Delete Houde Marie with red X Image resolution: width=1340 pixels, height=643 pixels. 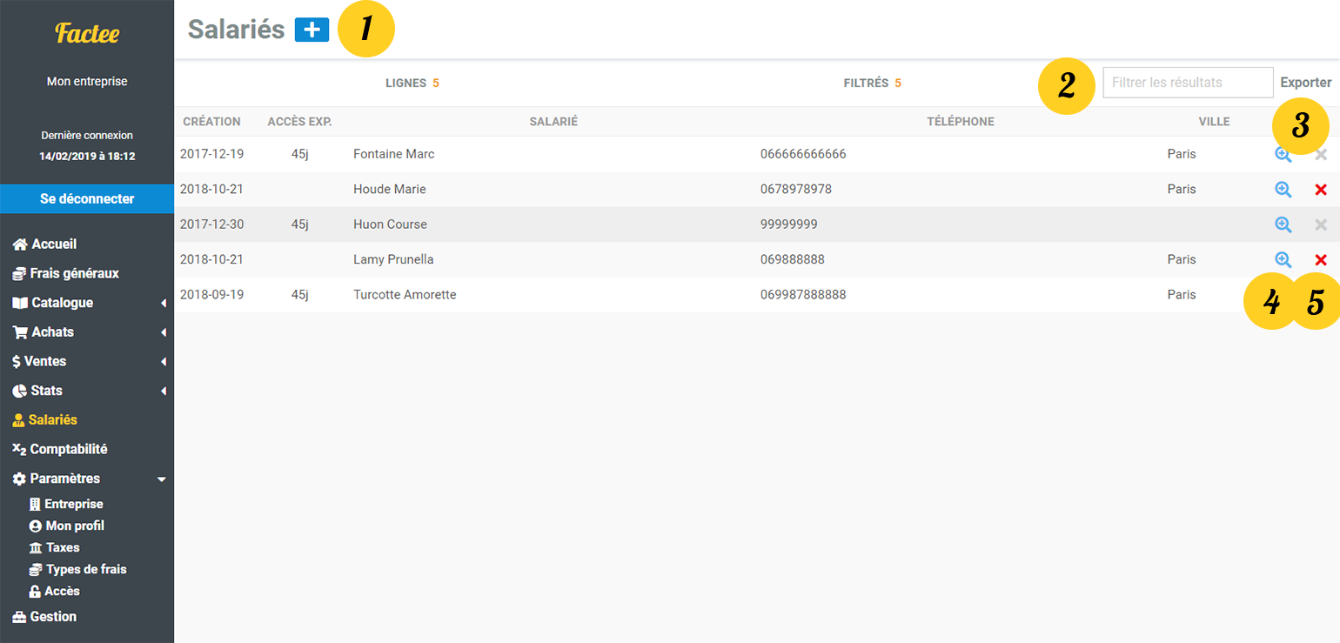[1320, 190]
